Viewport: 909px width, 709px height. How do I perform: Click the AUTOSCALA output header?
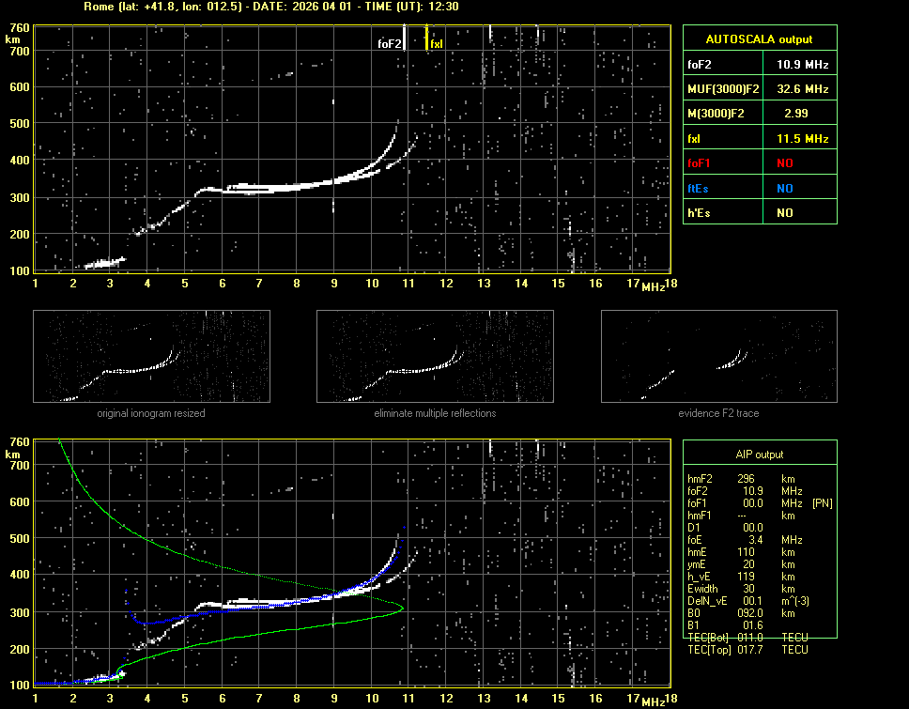(x=759, y=39)
